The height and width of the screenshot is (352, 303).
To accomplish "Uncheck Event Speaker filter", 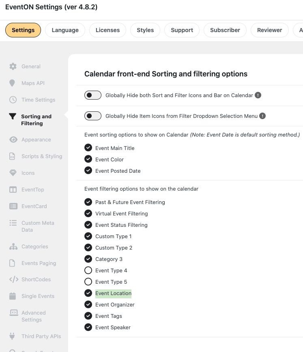I will (88, 327).
